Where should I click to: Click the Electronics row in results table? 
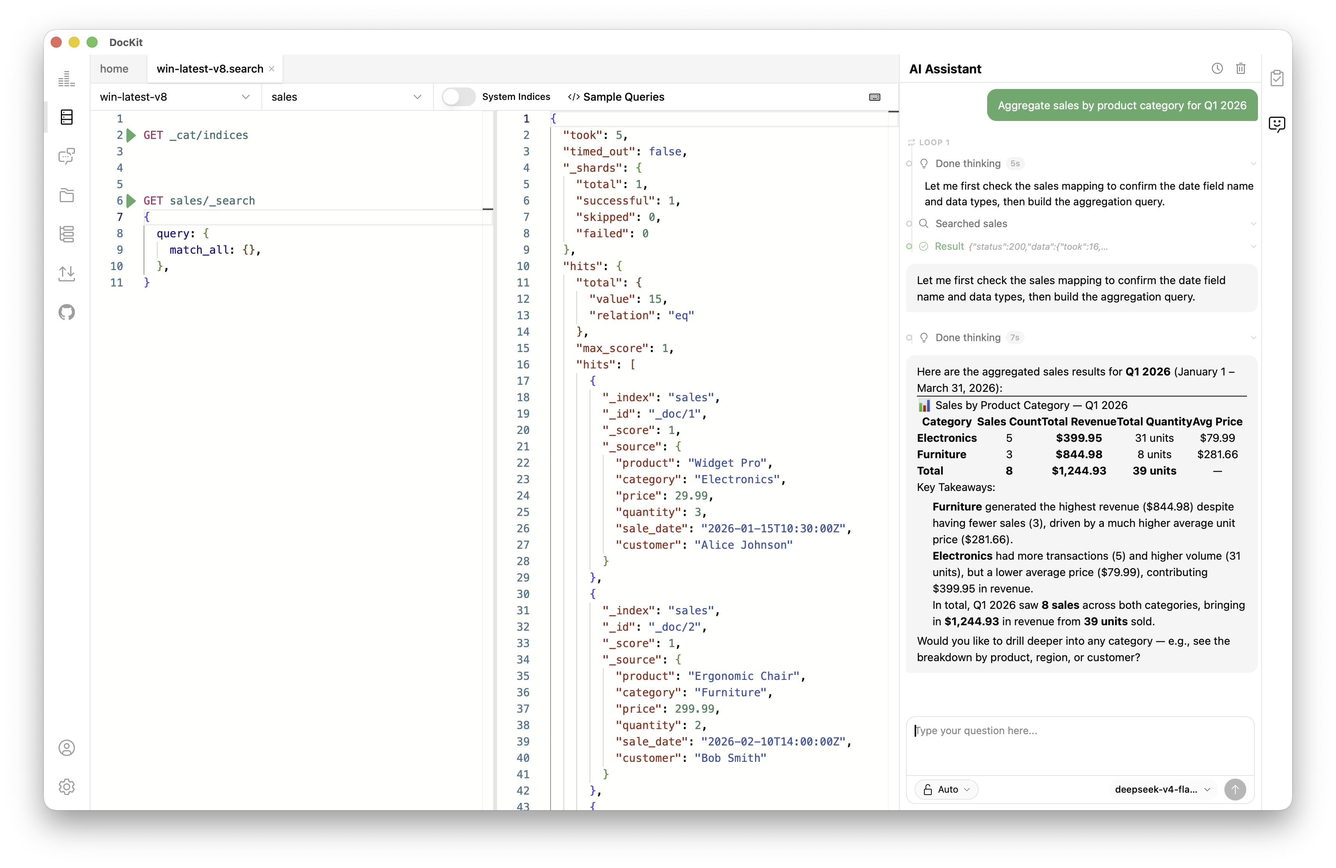1081,439
